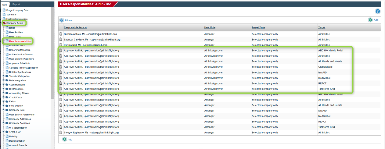Open Reporting Managers page

[x=20, y=50]
